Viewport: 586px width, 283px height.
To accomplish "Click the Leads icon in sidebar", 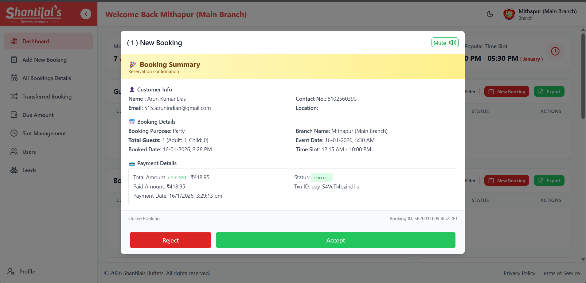I will tap(14, 170).
